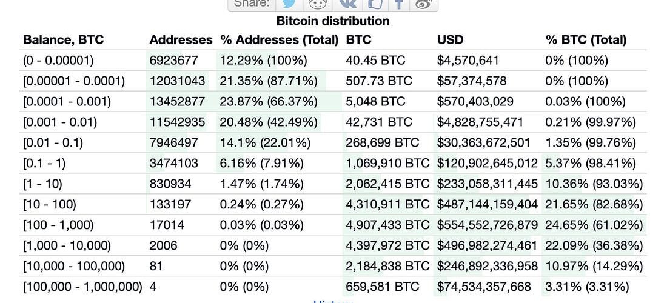Click the '24.65% (61.02%)' percentage cell
This screenshot has width=667, height=303.
tap(594, 225)
